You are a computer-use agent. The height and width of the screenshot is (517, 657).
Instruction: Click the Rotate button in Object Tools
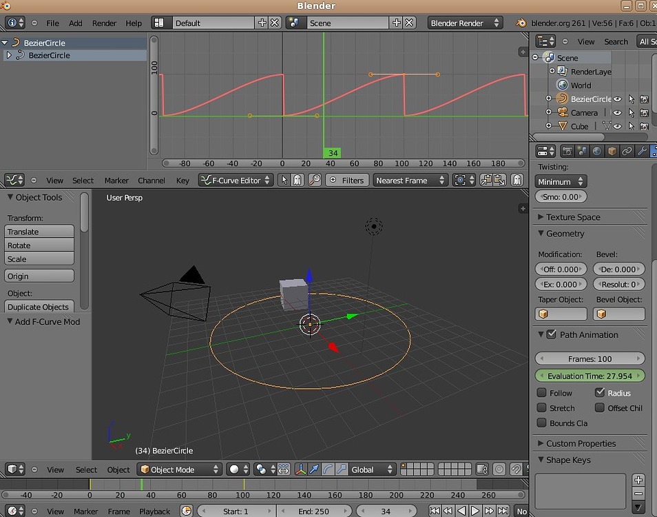39,245
